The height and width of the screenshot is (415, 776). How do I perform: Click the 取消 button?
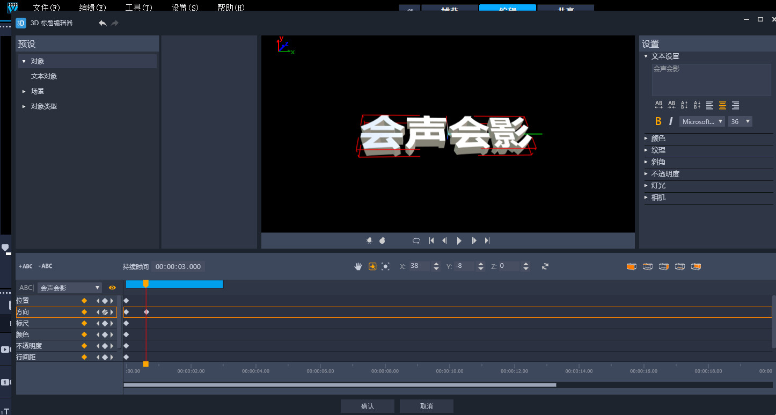pos(427,406)
